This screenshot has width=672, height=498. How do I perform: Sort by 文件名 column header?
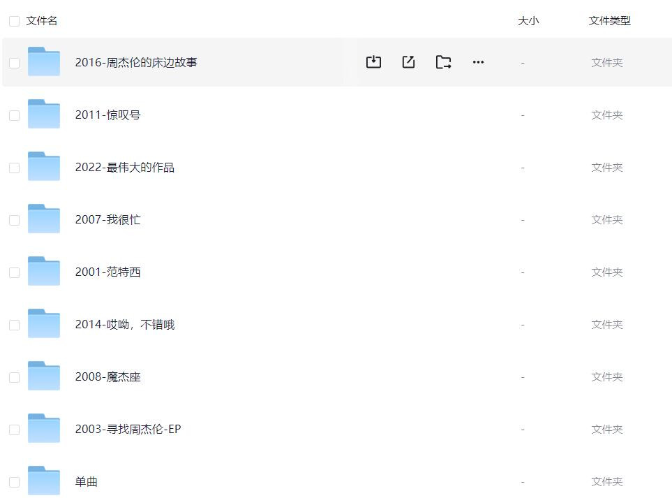click(42, 20)
